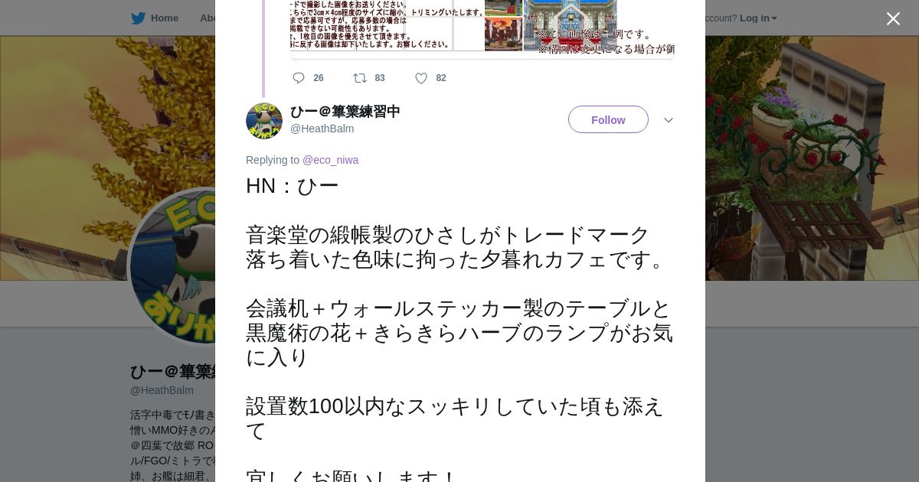The width and height of the screenshot is (919, 482).
Task: Open the Log in dropdown
Action: coord(758,18)
